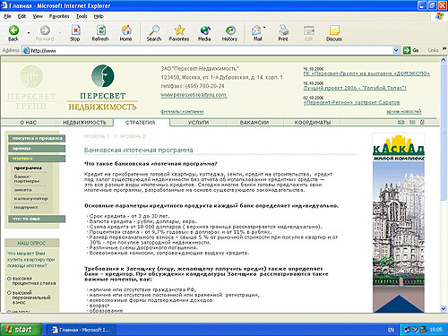Select the НЕДВИЖИМОСТЬ site tab
The image size is (448, 336).
point(84,123)
